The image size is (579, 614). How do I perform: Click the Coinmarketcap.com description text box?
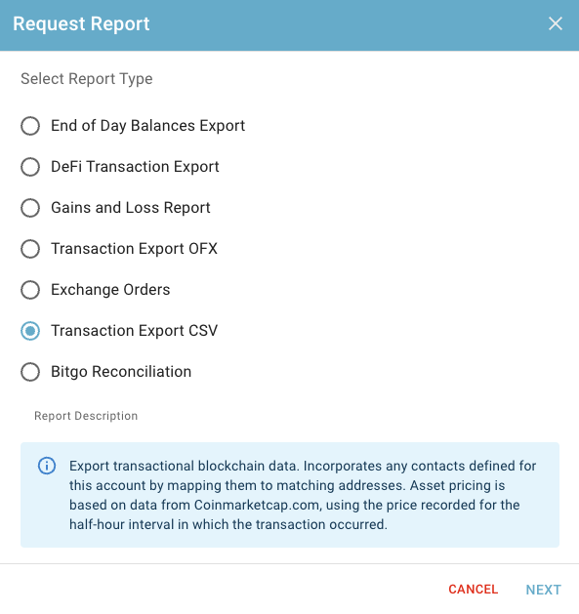(290, 495)
